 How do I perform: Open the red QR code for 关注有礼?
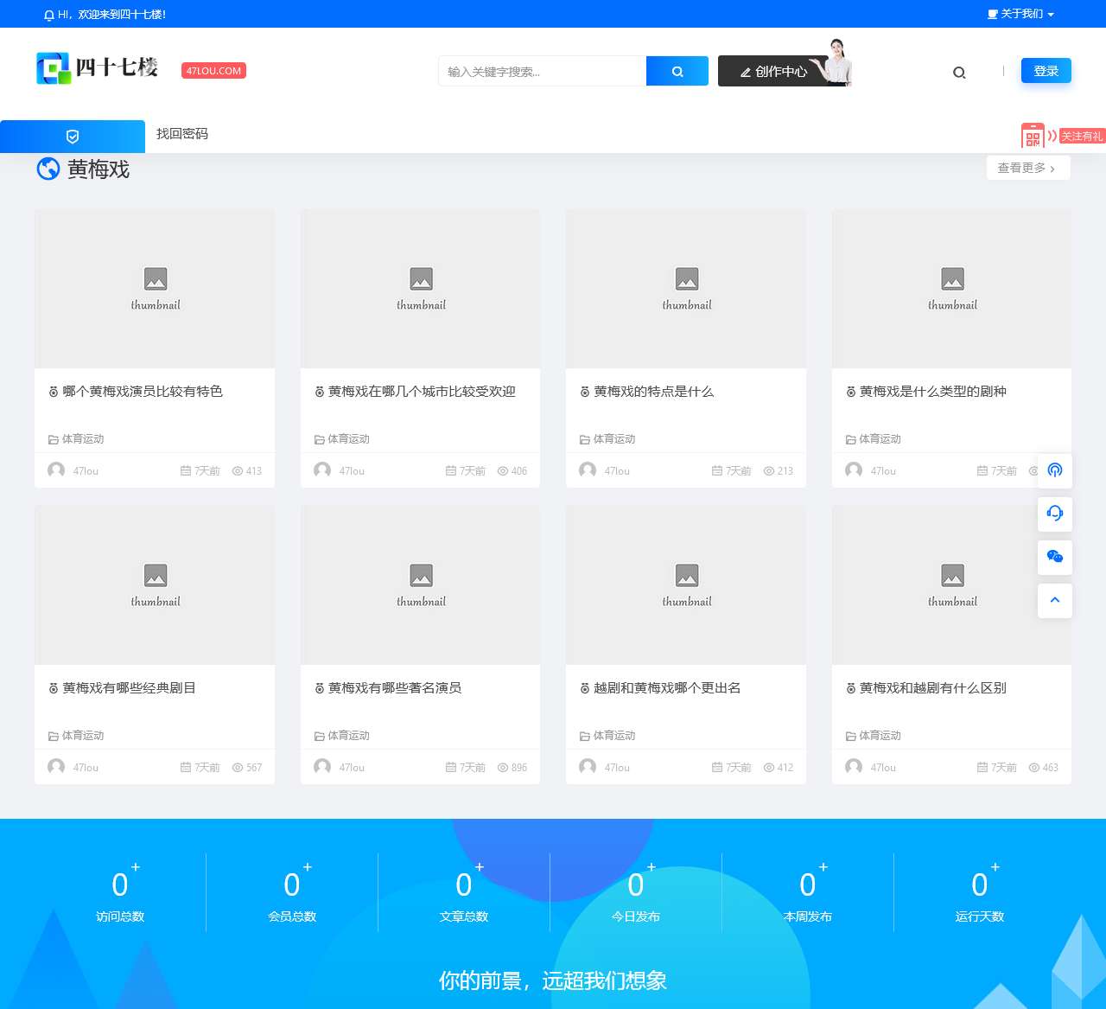(x=1033, y=135)
